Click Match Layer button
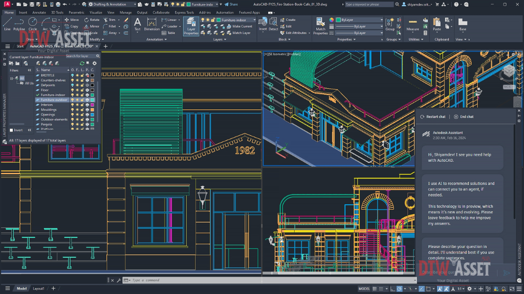The width and height of the screenshot is (524, 294). (238, 33)
